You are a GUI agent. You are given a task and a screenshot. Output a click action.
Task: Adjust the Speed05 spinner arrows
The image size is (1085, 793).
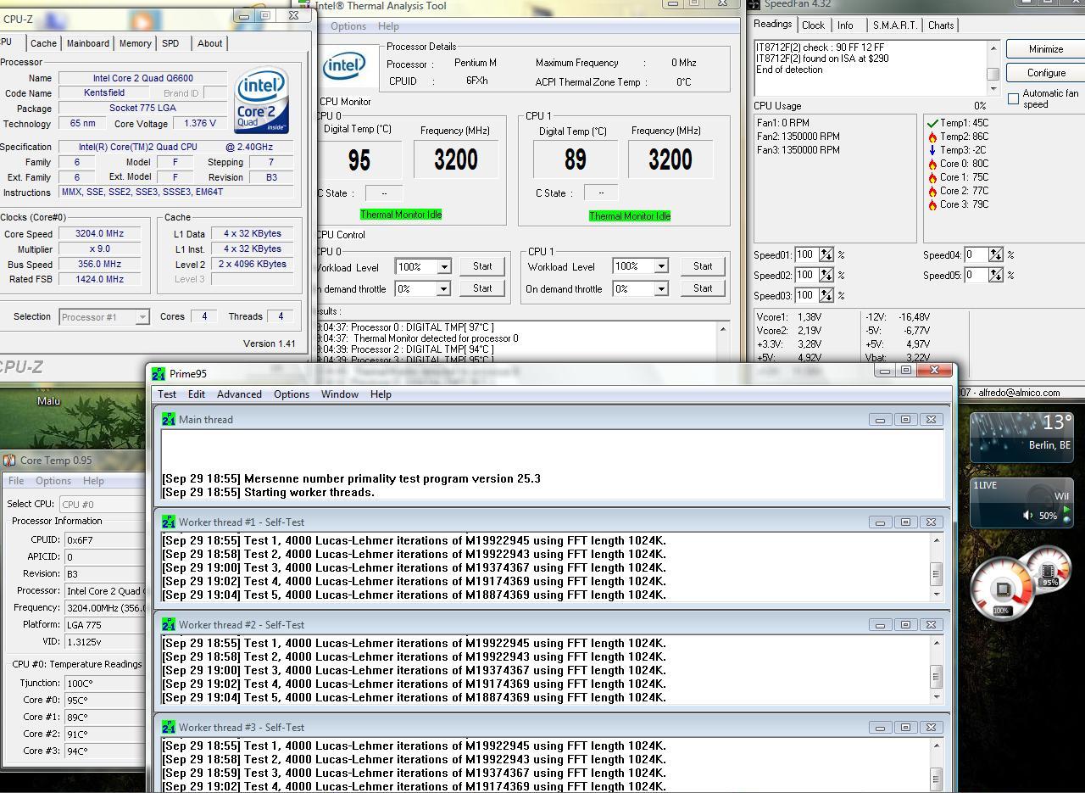(995, 275)
